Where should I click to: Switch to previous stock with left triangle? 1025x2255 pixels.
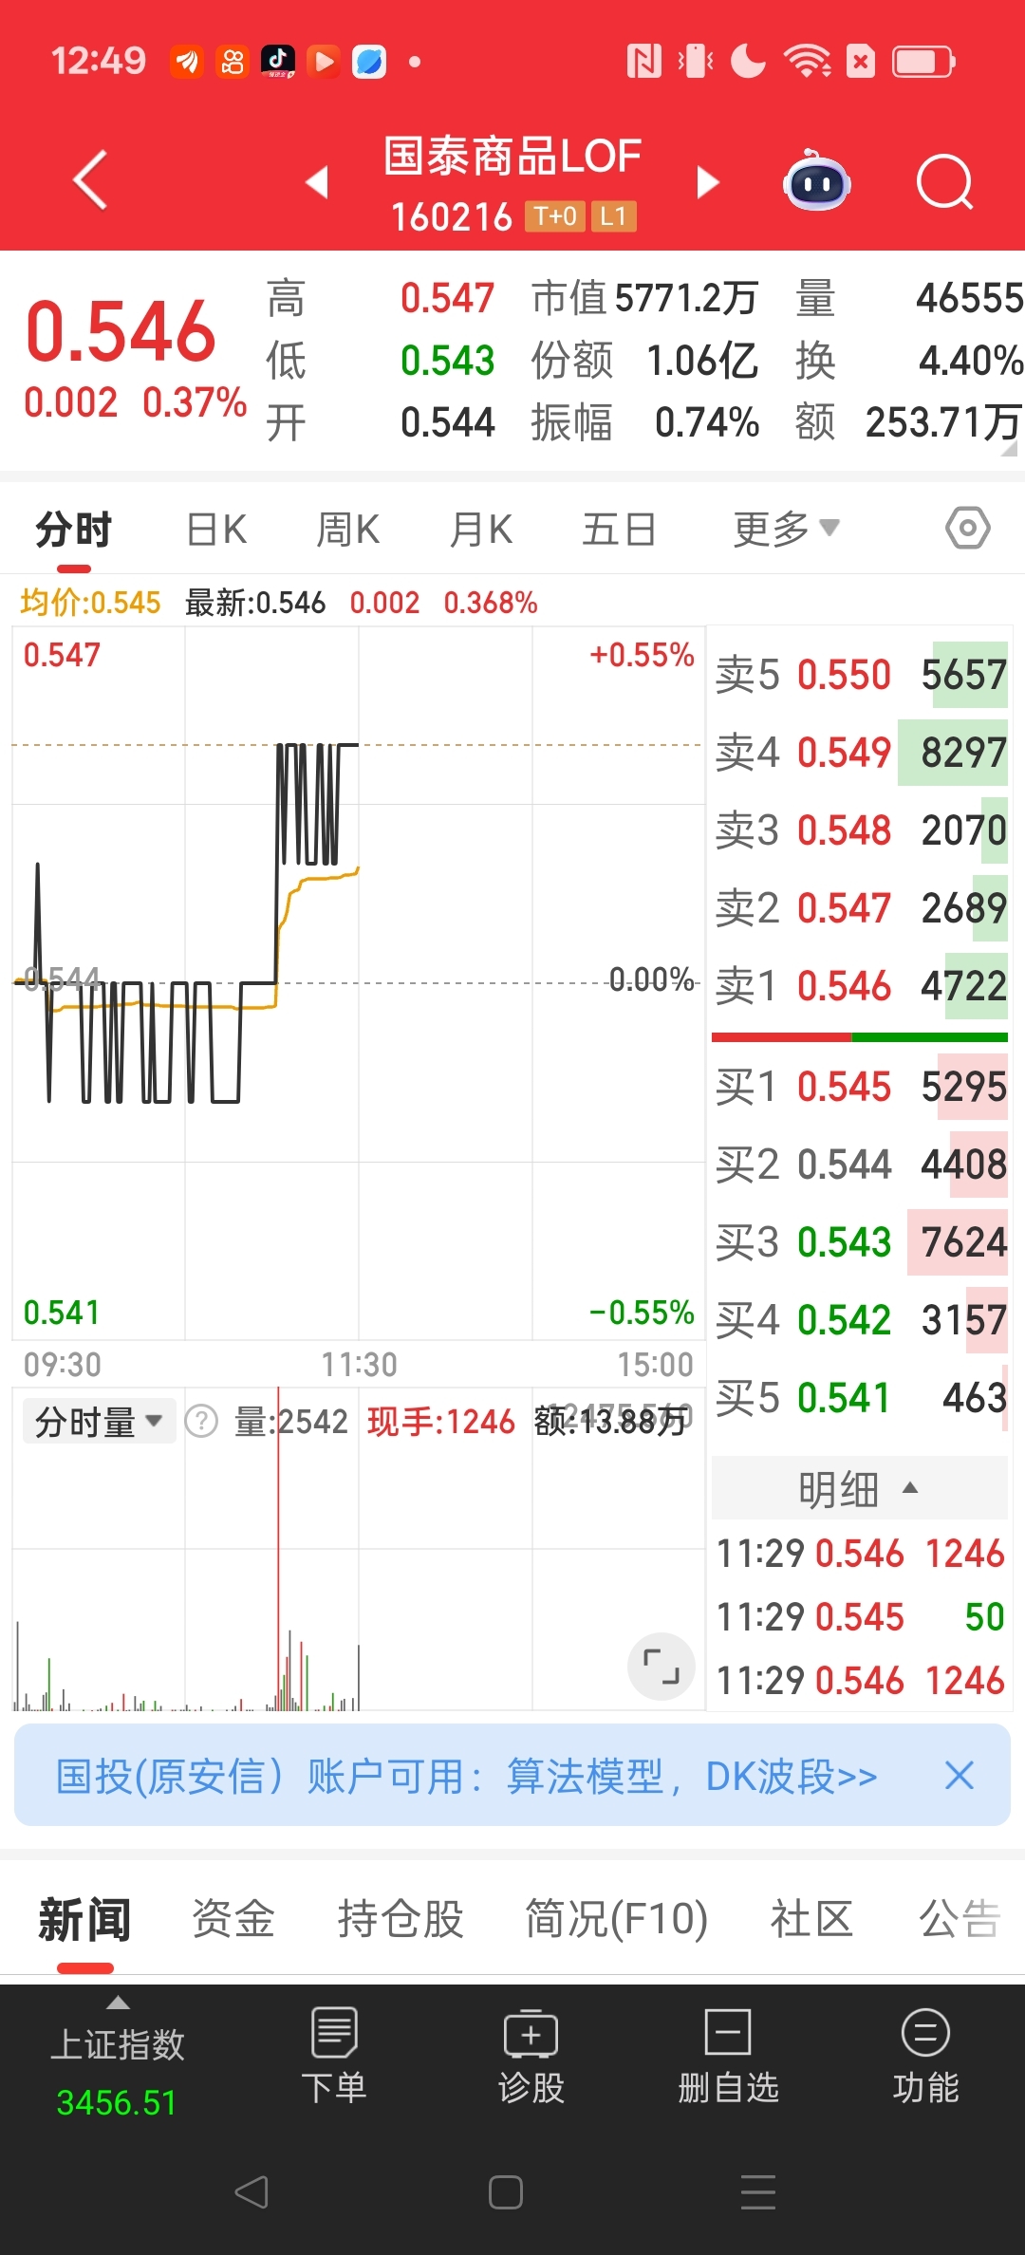[x=317, y=181]
